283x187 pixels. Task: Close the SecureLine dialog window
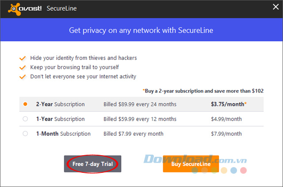point(274,8)
